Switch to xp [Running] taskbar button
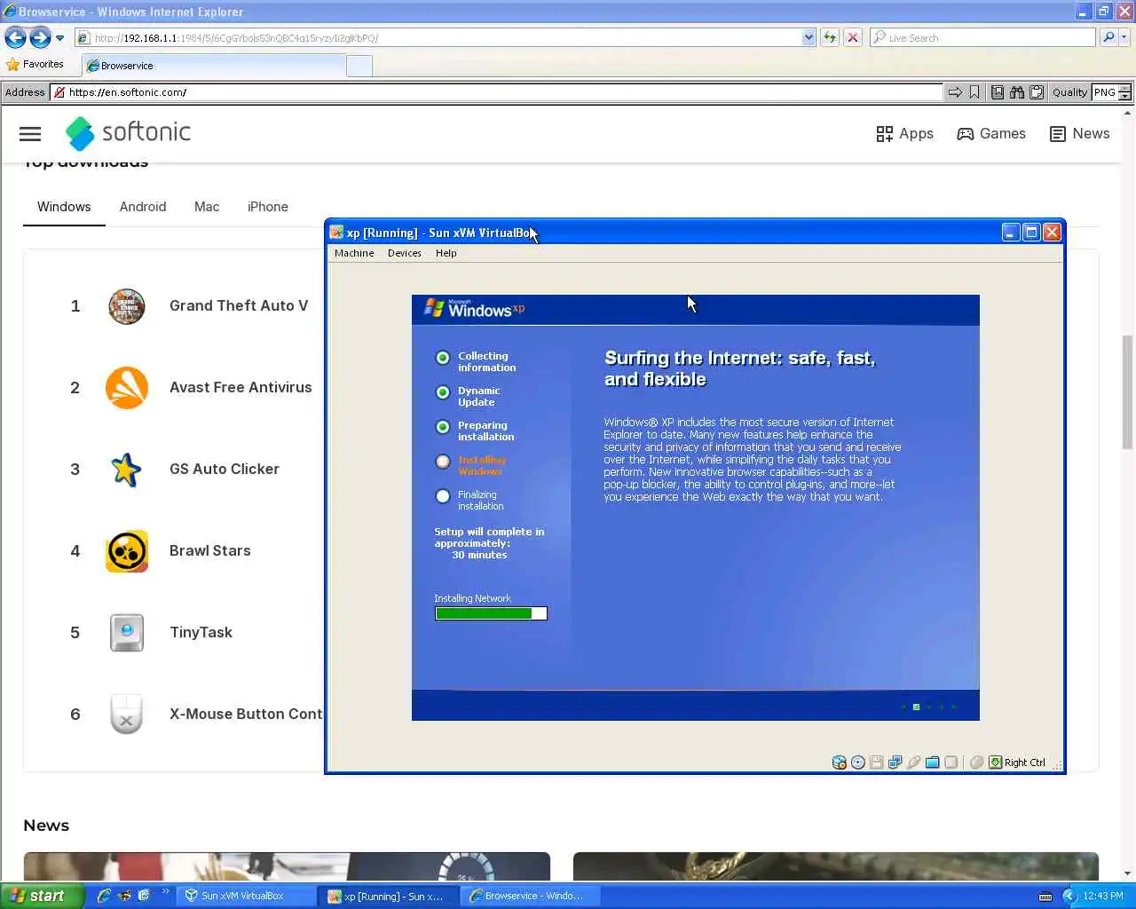1136x909 pixels. point(389,896)
